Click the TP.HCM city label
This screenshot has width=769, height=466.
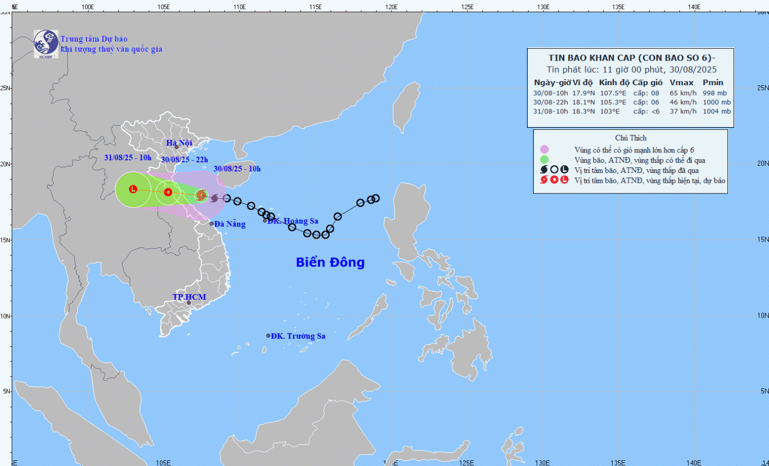[x=189, y=297]
